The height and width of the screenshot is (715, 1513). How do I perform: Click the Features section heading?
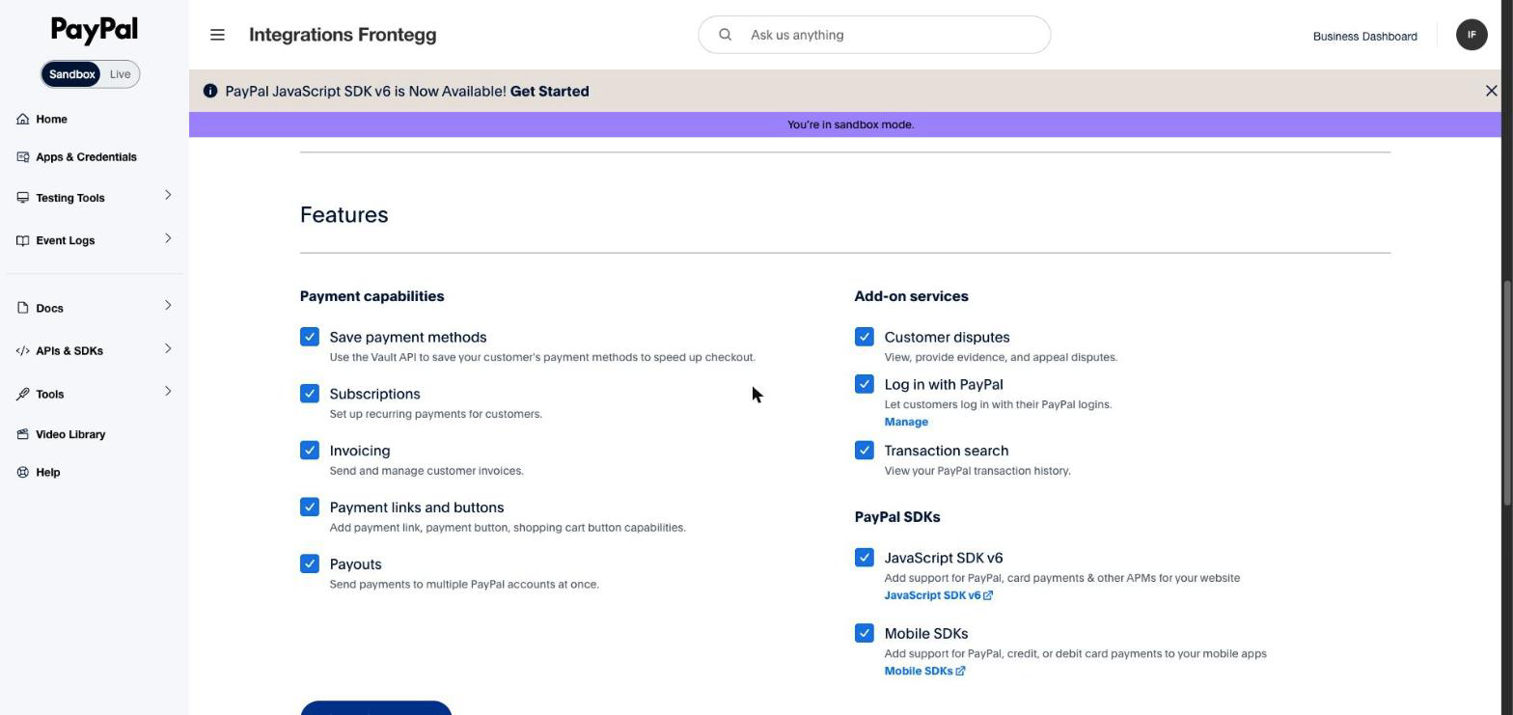(x=344, y=214)
